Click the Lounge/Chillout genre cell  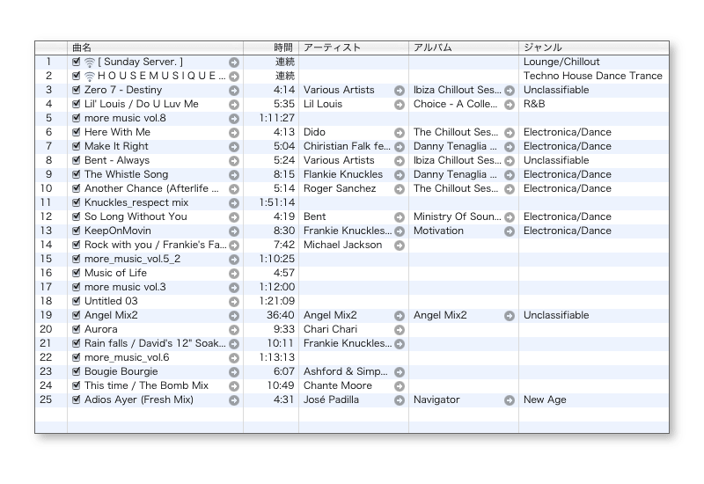[x=561, y=62]
